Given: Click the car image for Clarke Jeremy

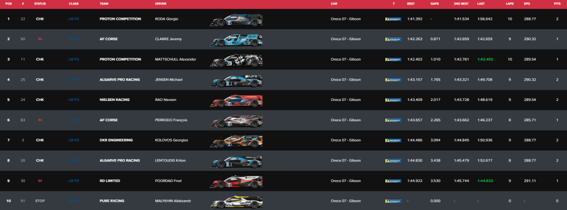Looking at the screenshot, I should (x=236, y=40).
